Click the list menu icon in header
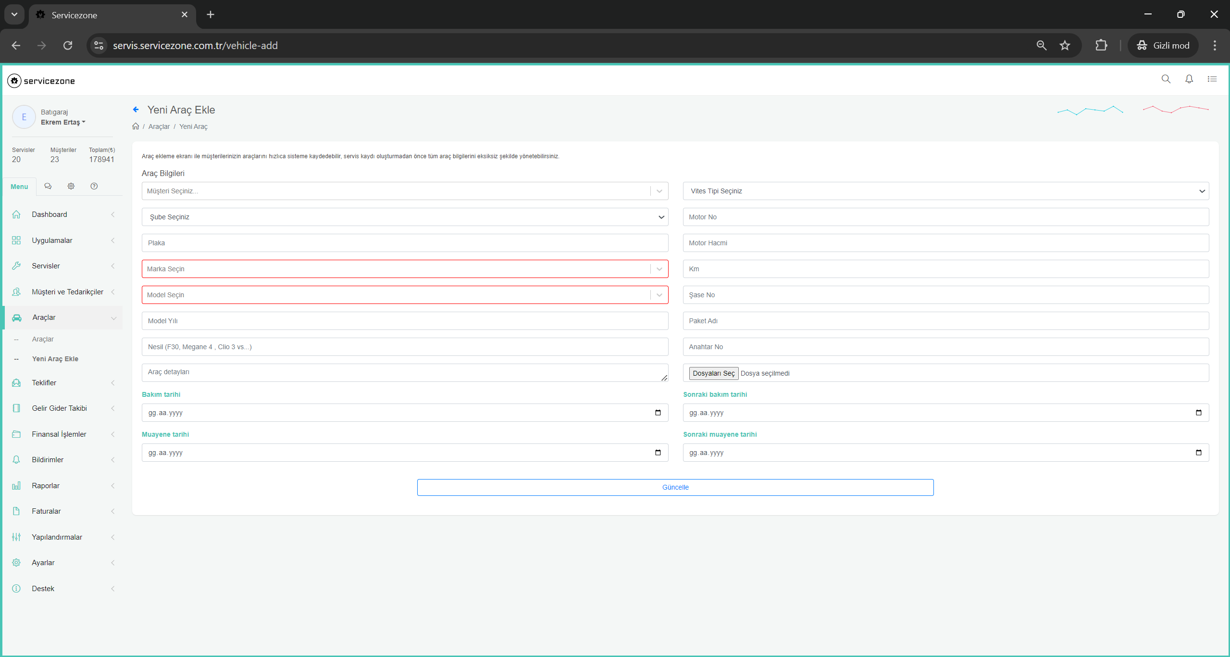The image size is (1230, 657). tap(1212, 79)
